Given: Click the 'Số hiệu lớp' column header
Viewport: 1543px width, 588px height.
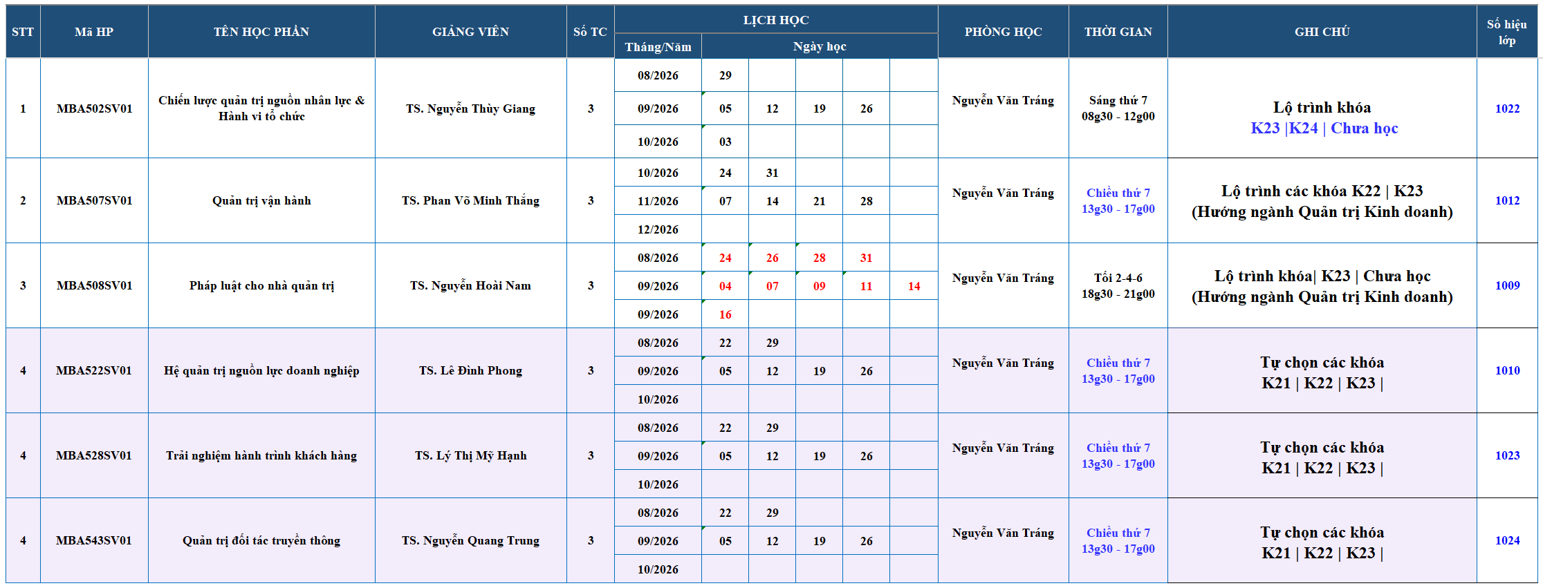Looking at the screenshot, I should tap(1507, 32).
